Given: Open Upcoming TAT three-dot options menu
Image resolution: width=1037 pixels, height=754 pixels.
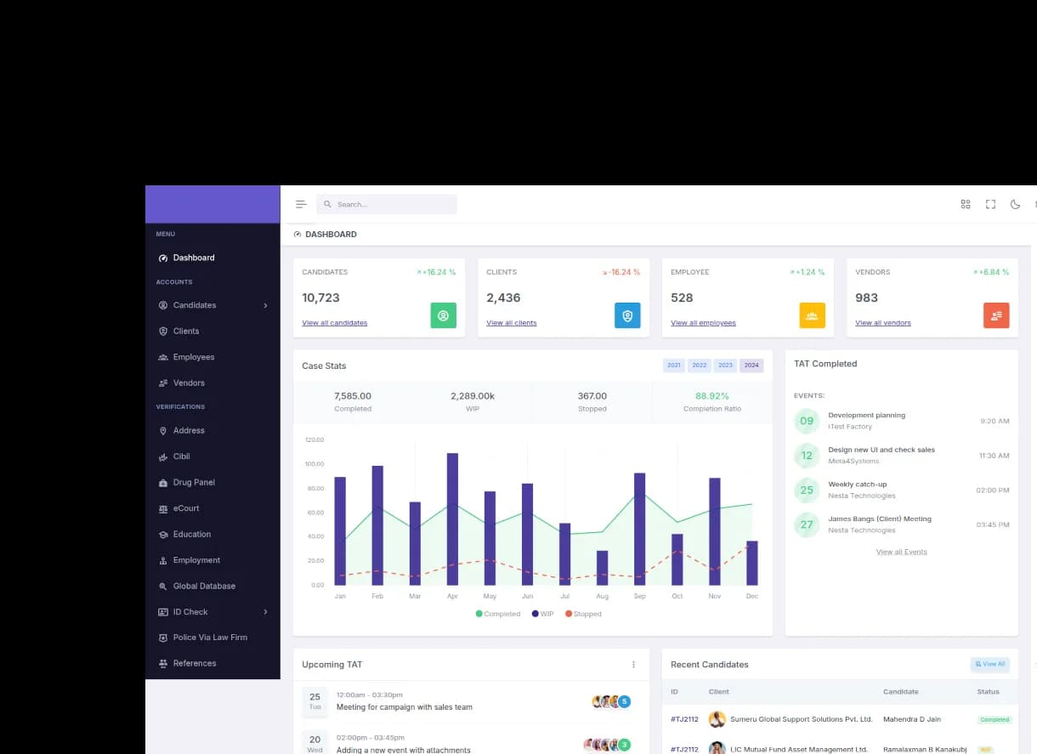Looking at the screenshot, I should click(x=633, y=665).
